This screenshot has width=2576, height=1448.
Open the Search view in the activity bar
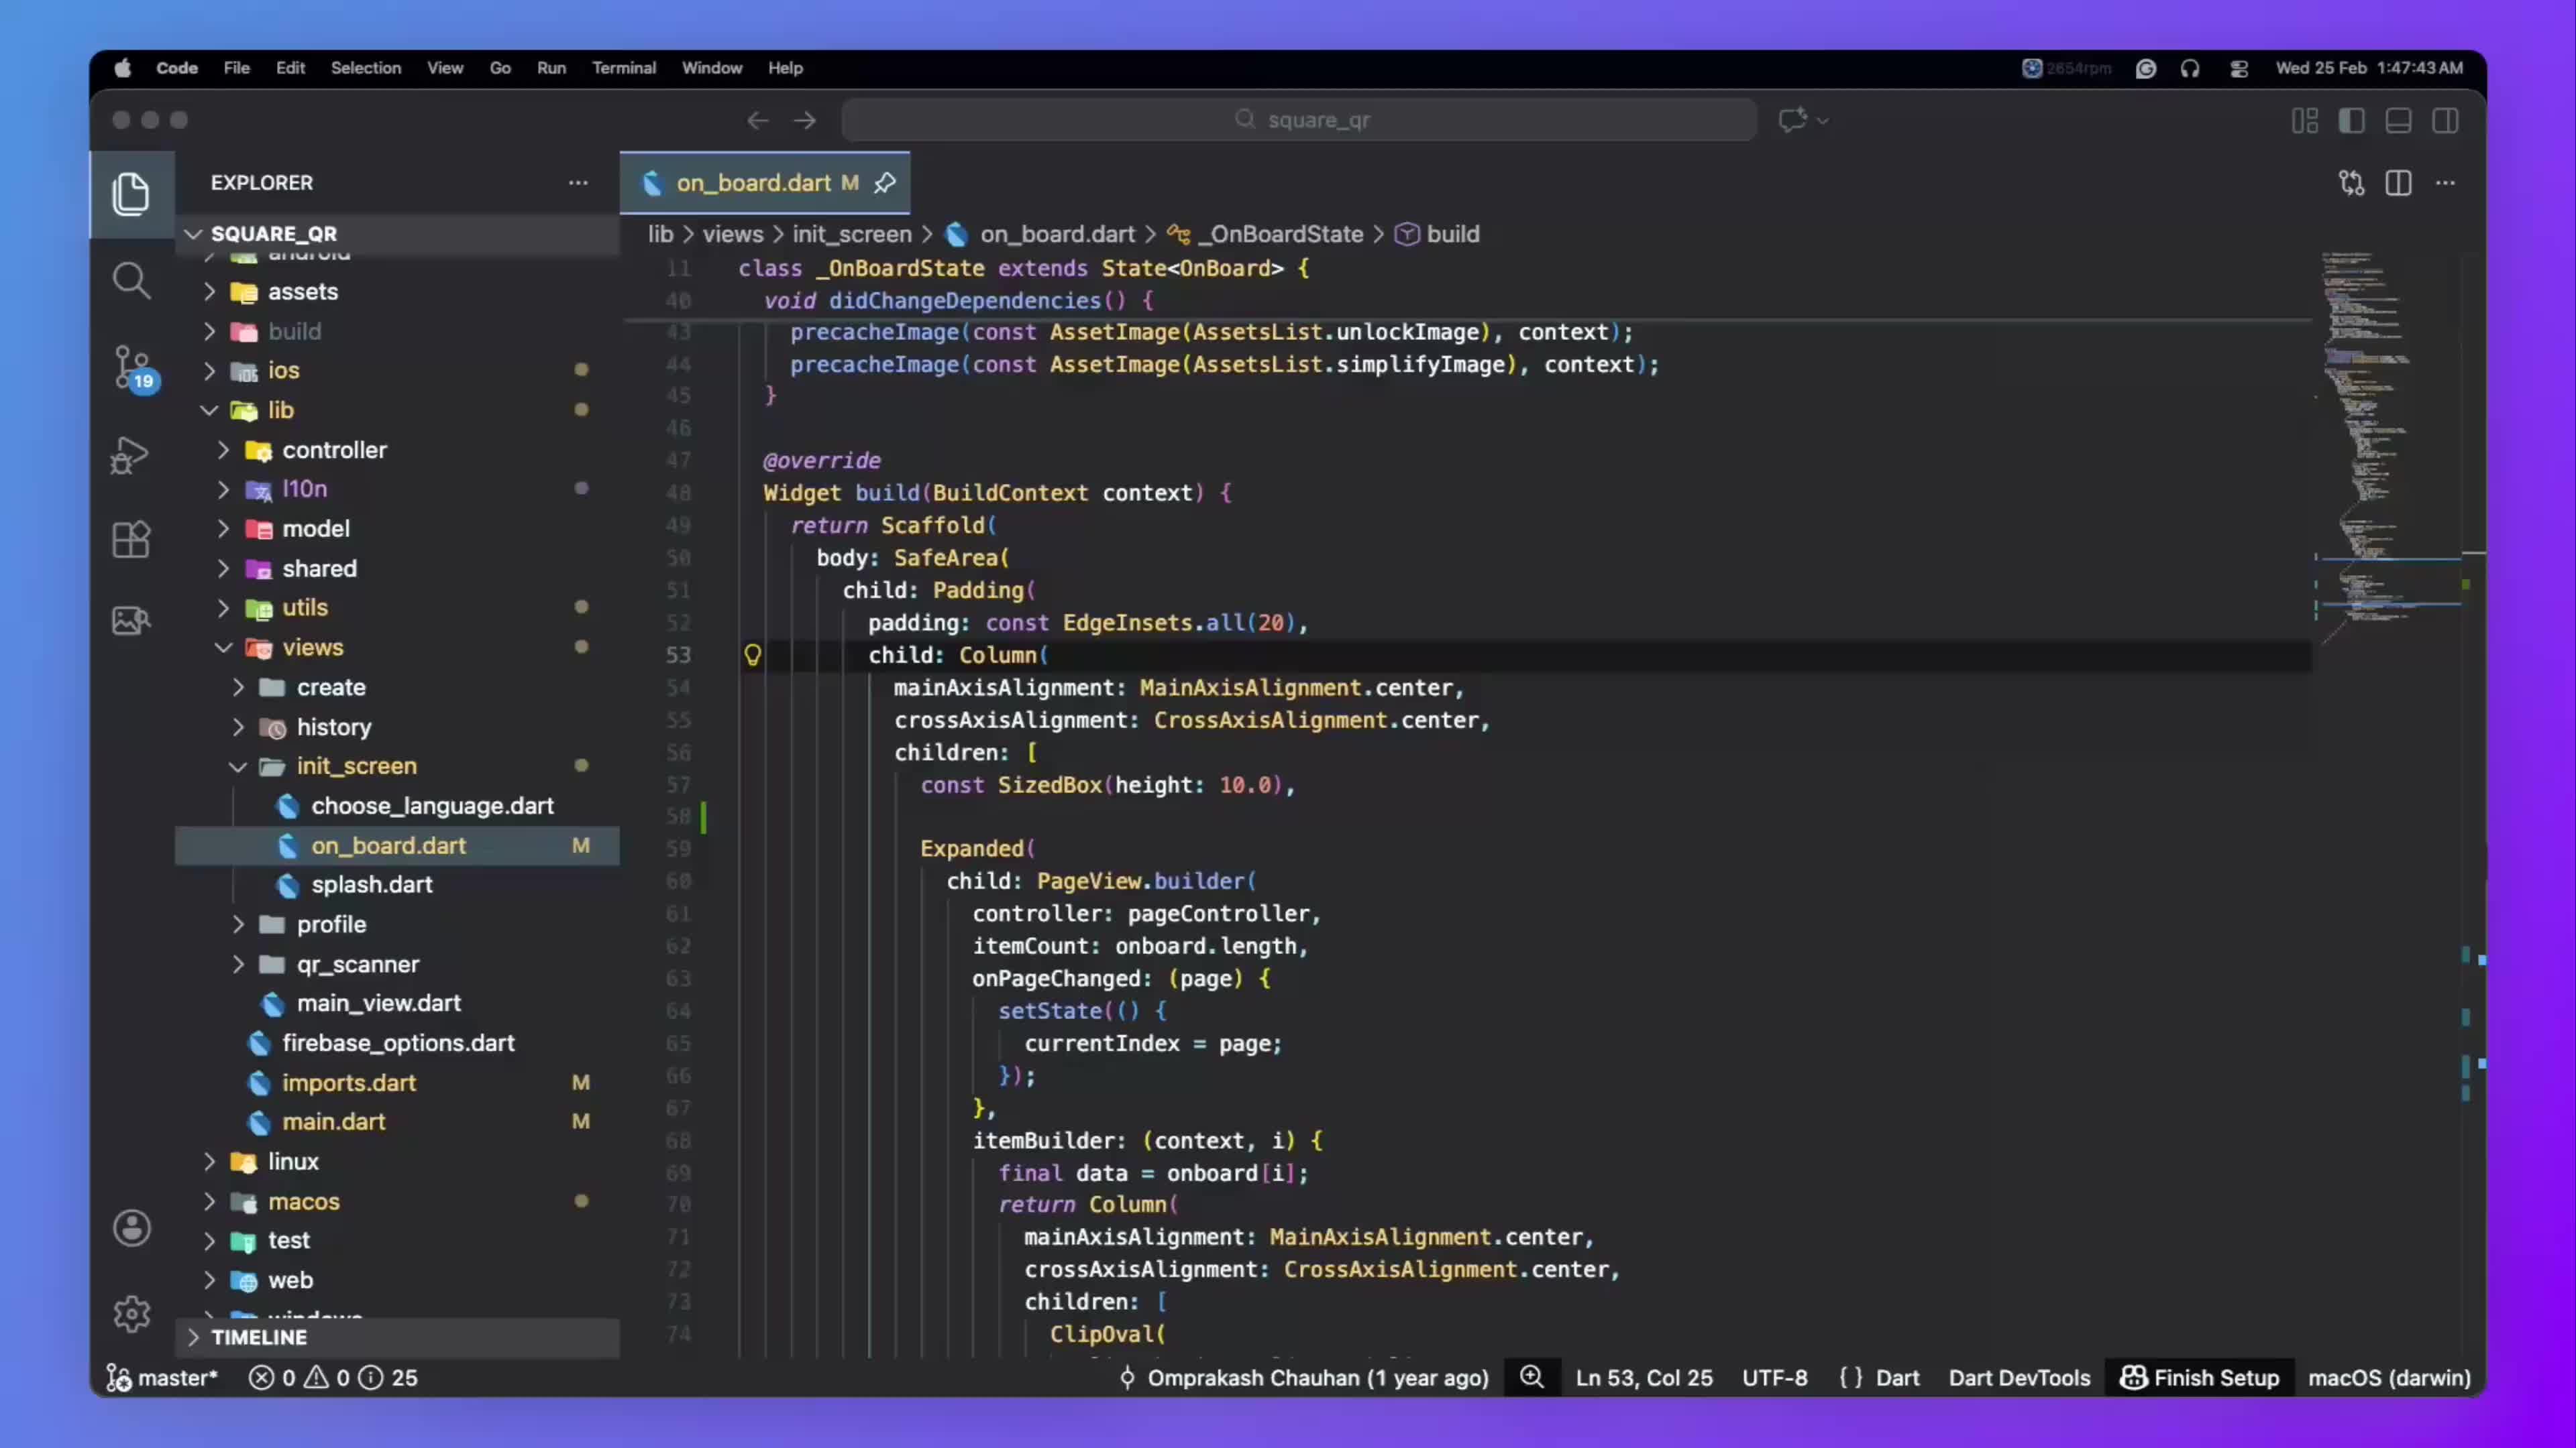(131, 281)
